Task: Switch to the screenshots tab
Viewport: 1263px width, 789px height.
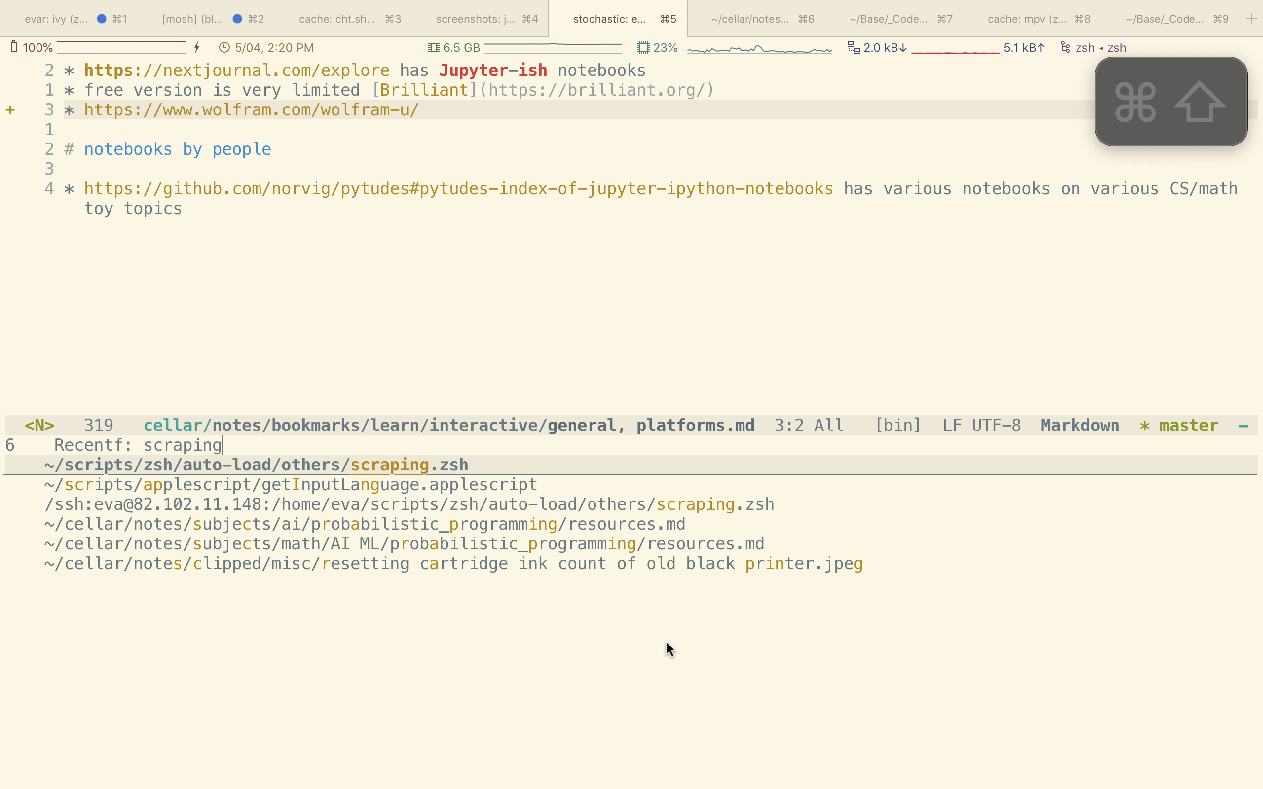Action: tap(485, 18)
